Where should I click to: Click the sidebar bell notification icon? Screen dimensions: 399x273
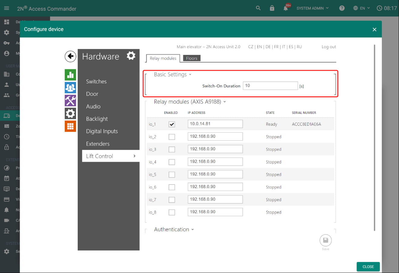(x=7, y=210)
